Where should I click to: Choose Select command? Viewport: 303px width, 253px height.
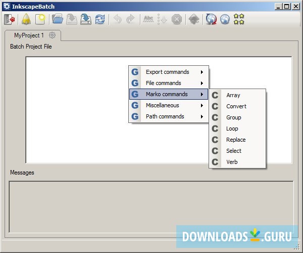click(237, 151)
